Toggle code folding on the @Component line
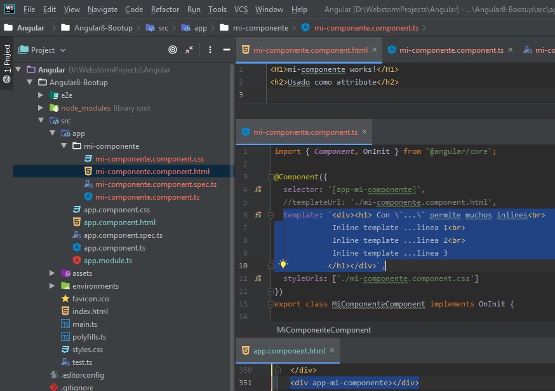 tap(271, 177)
